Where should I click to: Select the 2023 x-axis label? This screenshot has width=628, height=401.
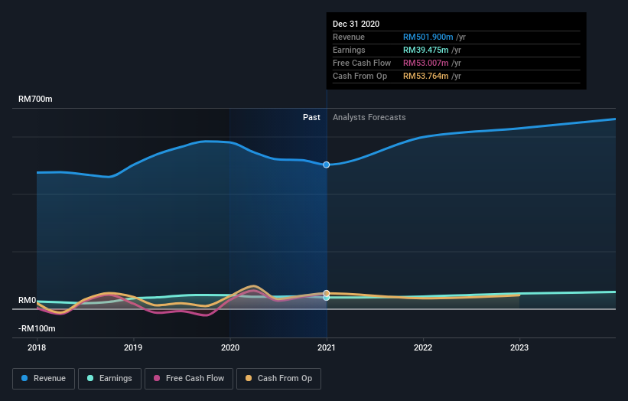pos(519,347)
